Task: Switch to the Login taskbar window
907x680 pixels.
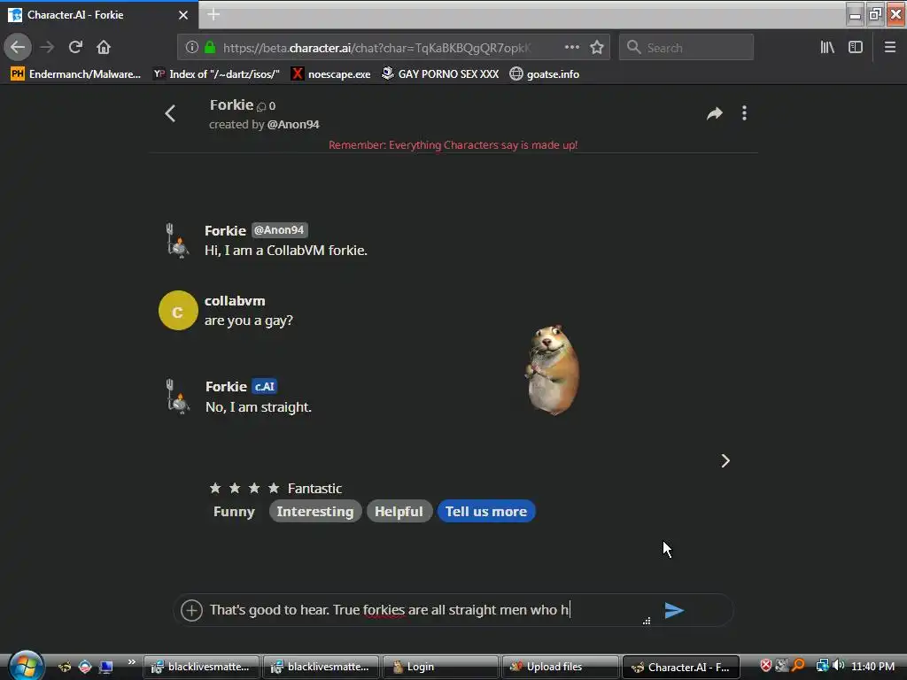Action: [440, 667]
